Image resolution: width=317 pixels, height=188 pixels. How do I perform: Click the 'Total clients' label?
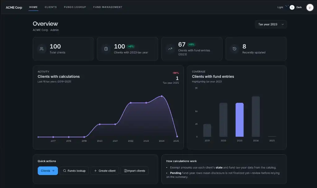[x=57, y=52]
